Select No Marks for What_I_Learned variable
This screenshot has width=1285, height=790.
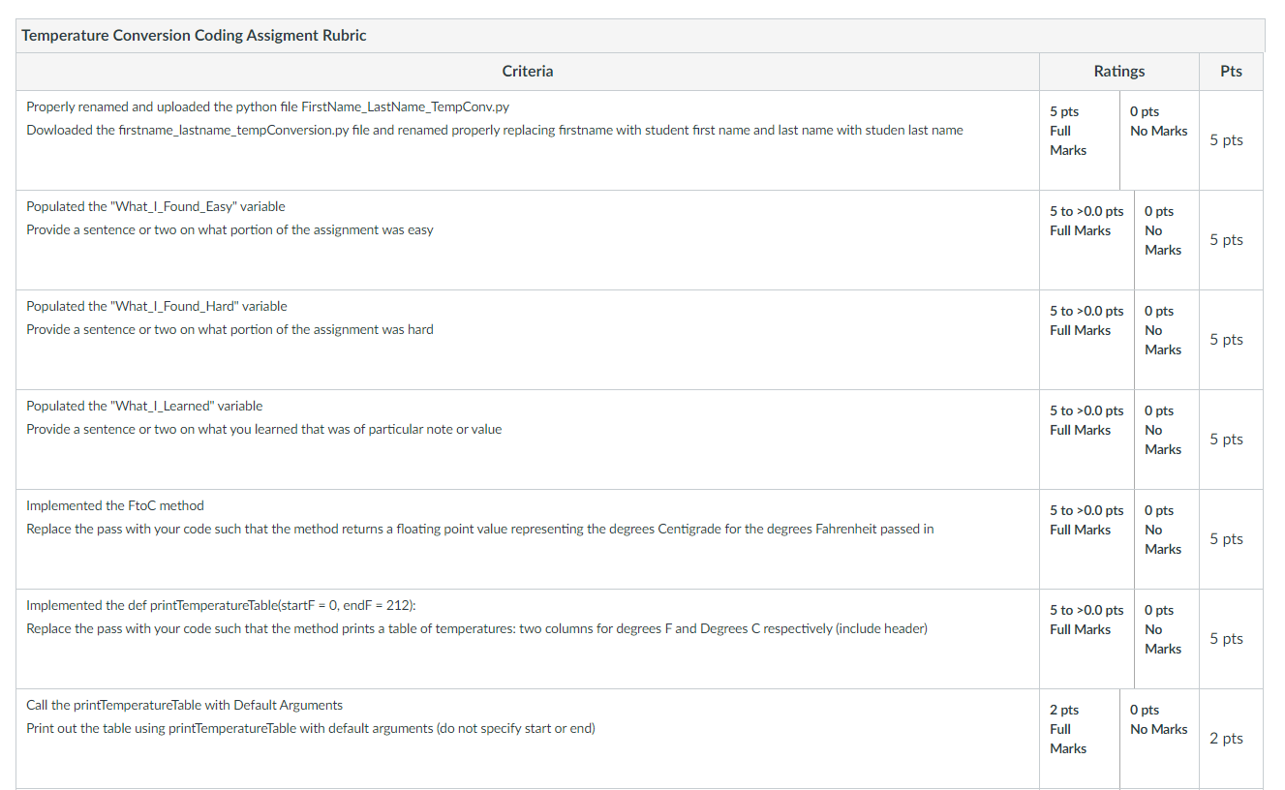tap(1167, 440)
